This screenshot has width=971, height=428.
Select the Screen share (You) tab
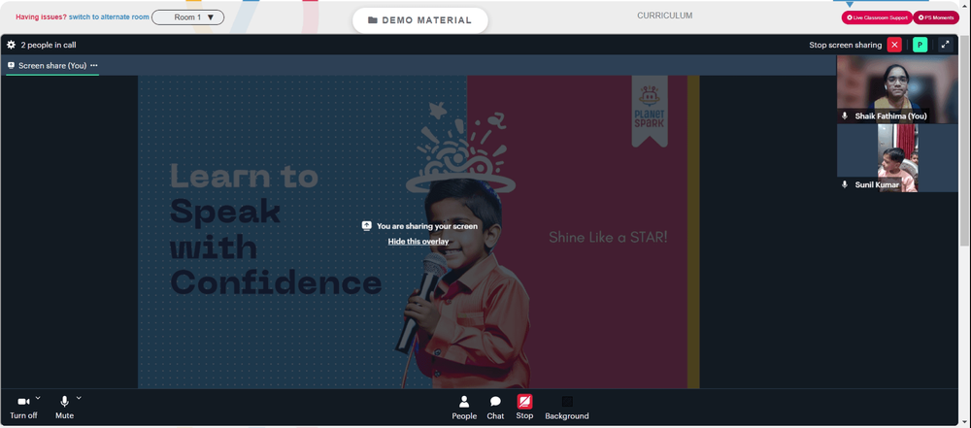point(52,66)
